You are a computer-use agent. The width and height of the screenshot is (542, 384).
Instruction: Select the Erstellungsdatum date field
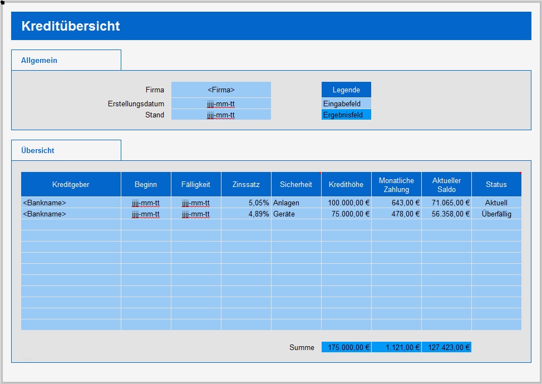point(221,104)
